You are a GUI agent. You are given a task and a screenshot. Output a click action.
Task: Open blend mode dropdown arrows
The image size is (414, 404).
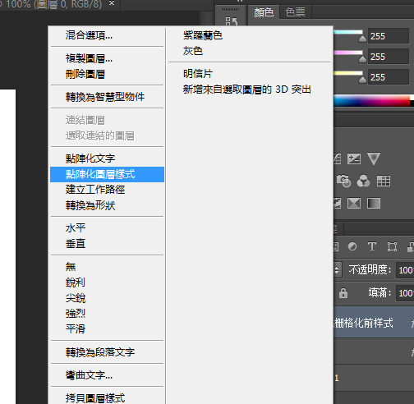pyautogui.click(x=337, y=270)
